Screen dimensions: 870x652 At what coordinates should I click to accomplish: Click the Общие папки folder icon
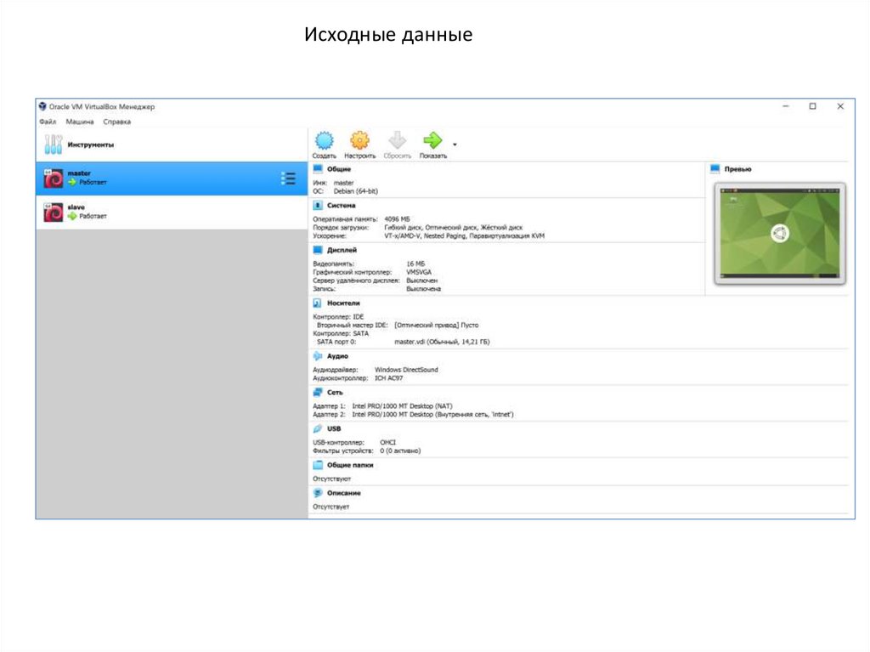pyautogui.click(x=318, y=465)
